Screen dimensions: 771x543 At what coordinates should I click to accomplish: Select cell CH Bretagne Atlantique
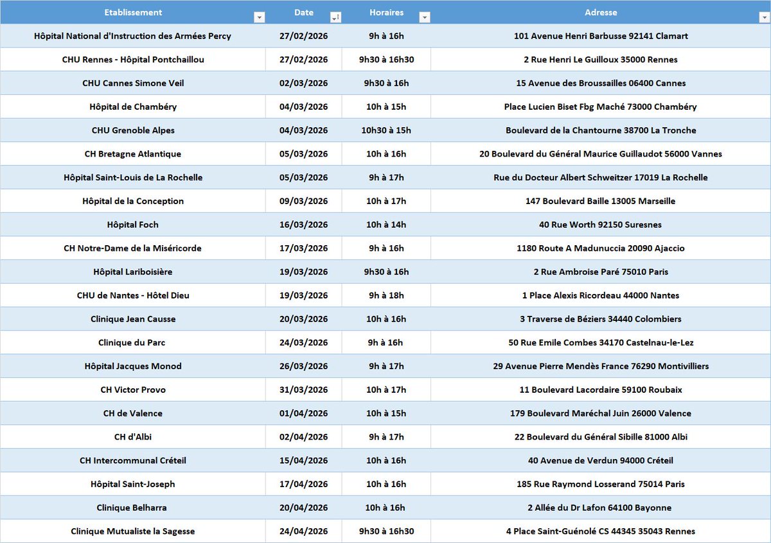pos(133,154)
